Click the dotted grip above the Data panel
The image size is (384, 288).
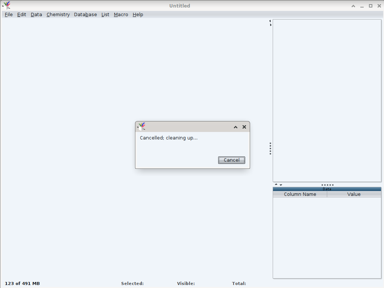(x=327, y=185)
